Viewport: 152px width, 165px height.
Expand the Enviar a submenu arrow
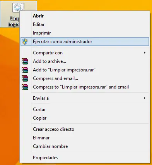click(145, 98)
